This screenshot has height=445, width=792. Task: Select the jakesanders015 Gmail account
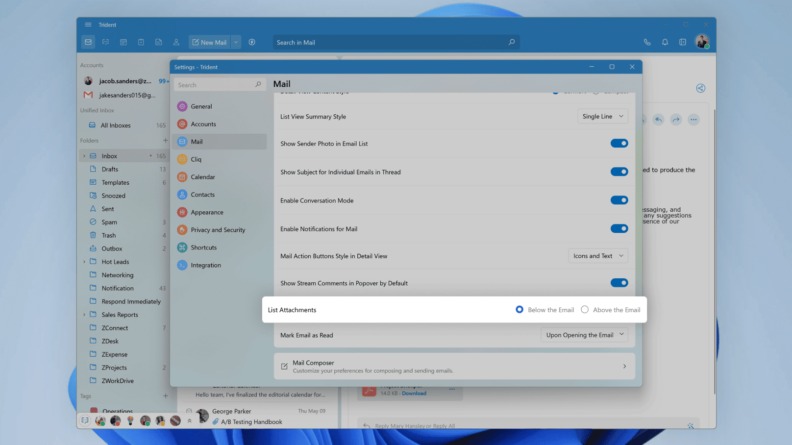coord(124,95)
